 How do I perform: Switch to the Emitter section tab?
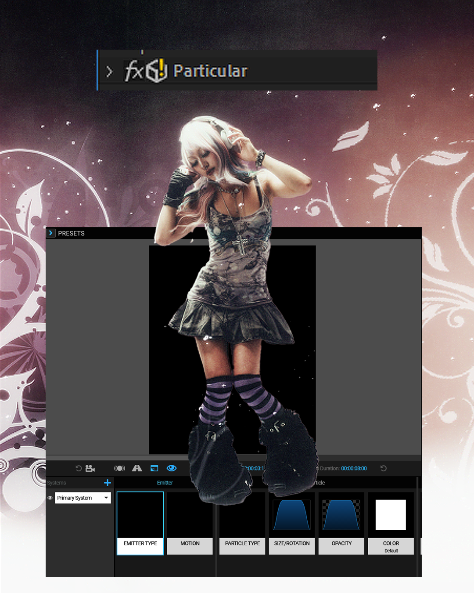165,483
